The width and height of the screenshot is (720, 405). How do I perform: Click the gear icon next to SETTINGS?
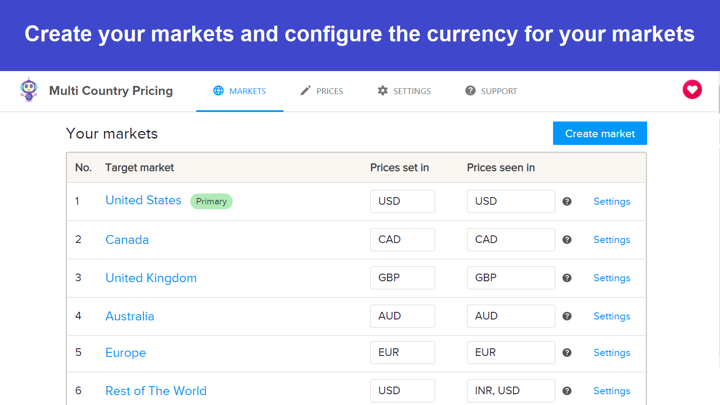(382, 90)
